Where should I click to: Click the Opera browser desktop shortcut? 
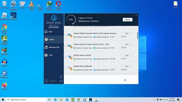[x=58, y=5]
